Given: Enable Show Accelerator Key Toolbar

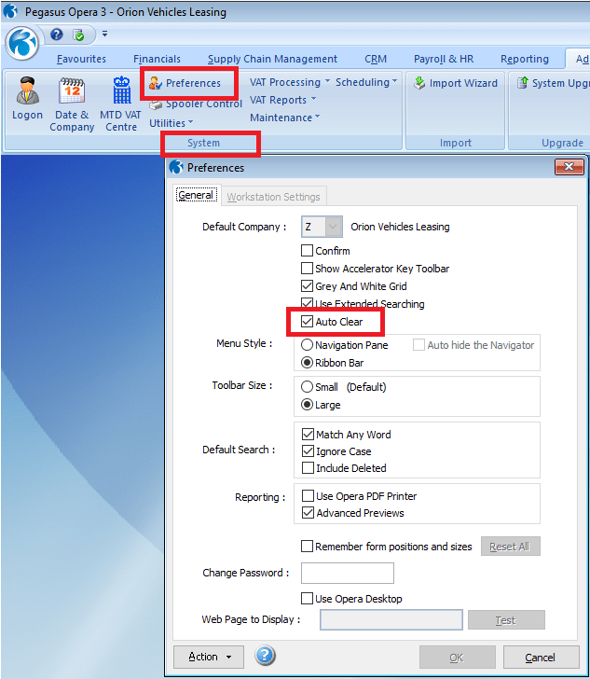Looking at the screenshot, I should pos(307,269).
